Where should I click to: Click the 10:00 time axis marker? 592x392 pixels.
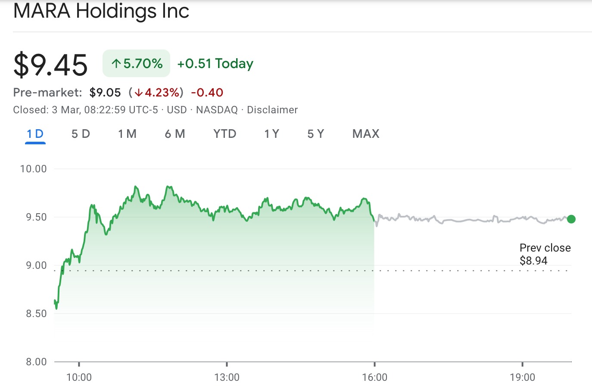coord(79,377)
